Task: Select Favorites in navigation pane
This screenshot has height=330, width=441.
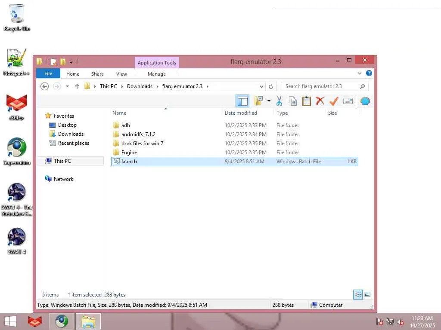Action: tap(64, 116)
